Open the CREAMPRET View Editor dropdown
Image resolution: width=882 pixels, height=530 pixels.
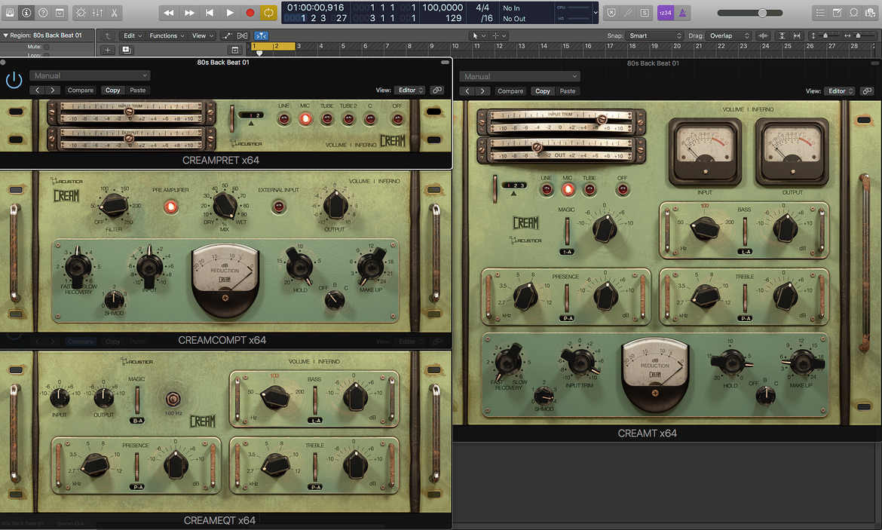point(411,90)
